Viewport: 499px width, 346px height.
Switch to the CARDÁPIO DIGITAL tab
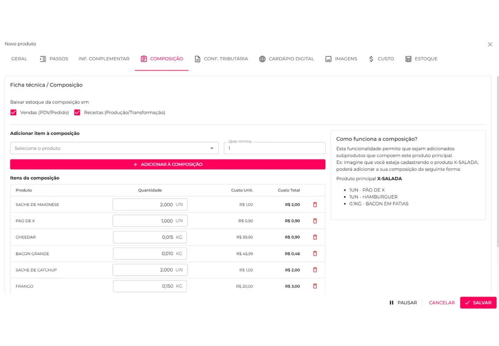(287, 59)
